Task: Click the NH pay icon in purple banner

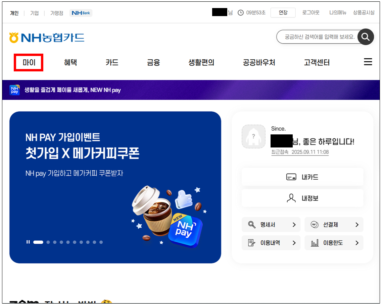Action: point(14,90)
